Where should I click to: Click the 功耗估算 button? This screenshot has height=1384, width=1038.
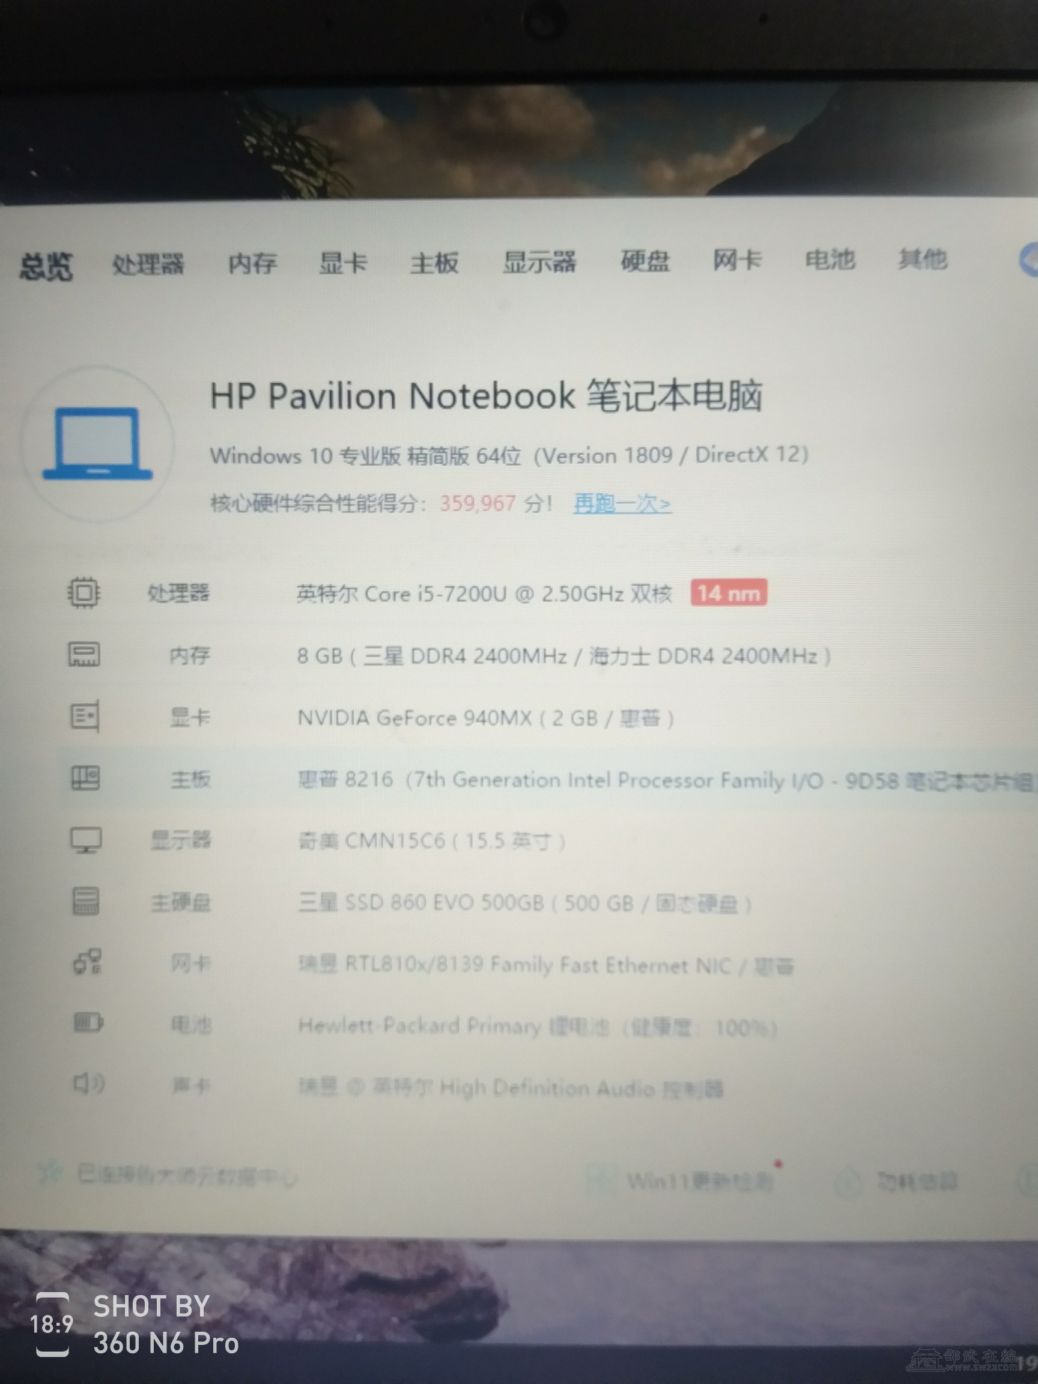point(917,1182)
